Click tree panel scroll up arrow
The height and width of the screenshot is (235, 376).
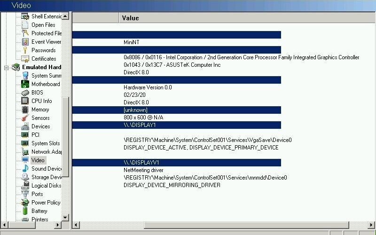[x=65, y=16]
